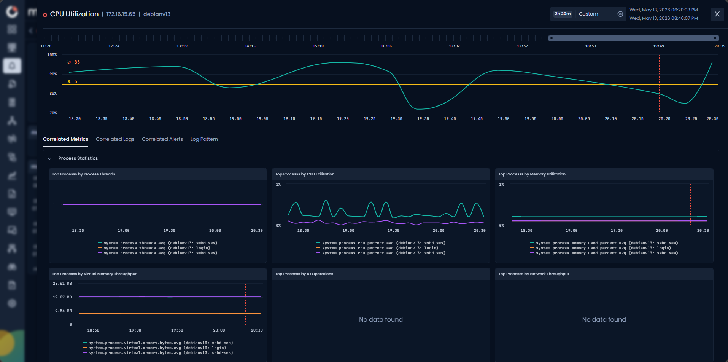Close the CPU Utilization detail panel

coord(717,14)
